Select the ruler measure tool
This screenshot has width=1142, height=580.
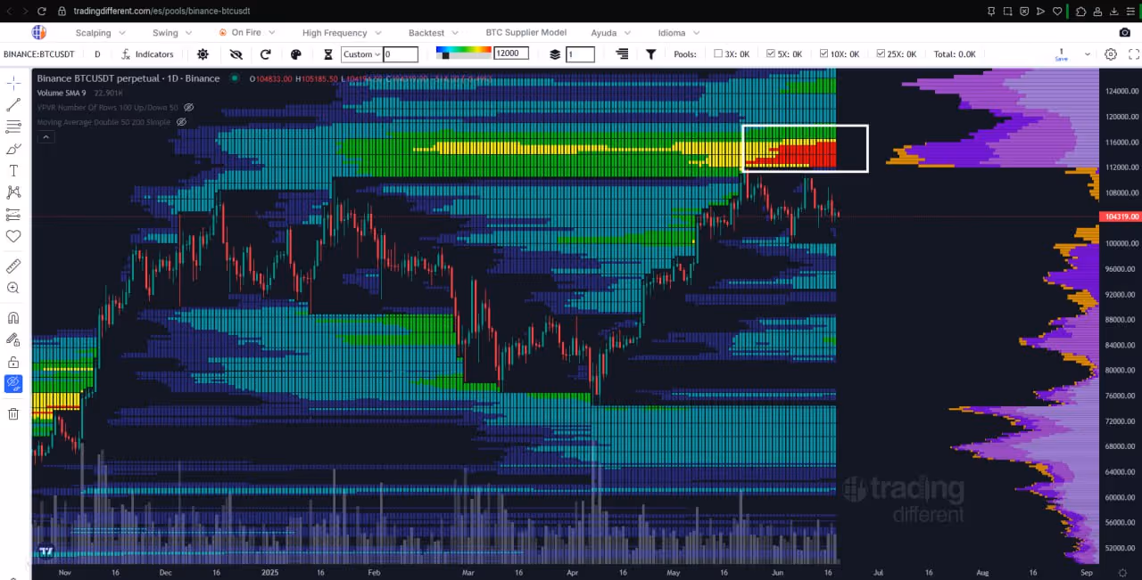tap(13, 265)
